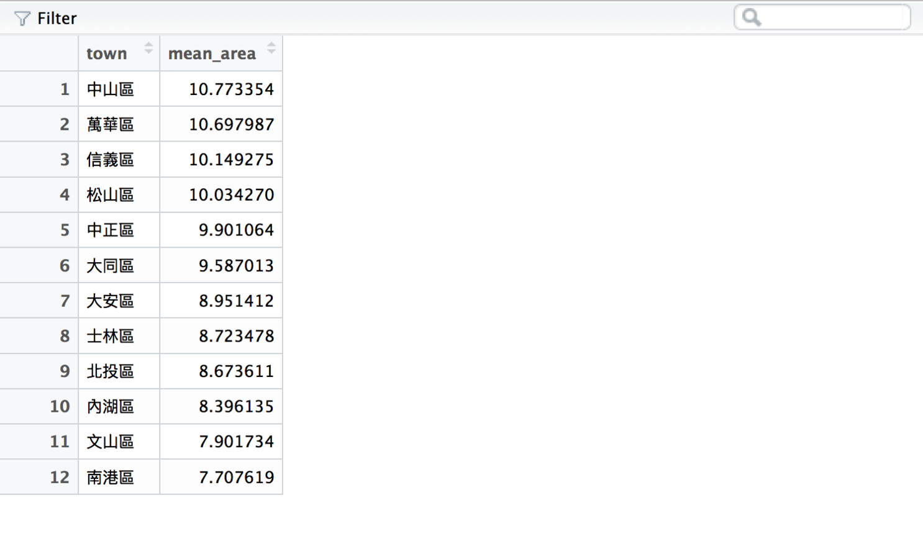Click the Filter funnel icon
Image resolution: width=923 pixels, height=559 pixels.
coord(22,19)
